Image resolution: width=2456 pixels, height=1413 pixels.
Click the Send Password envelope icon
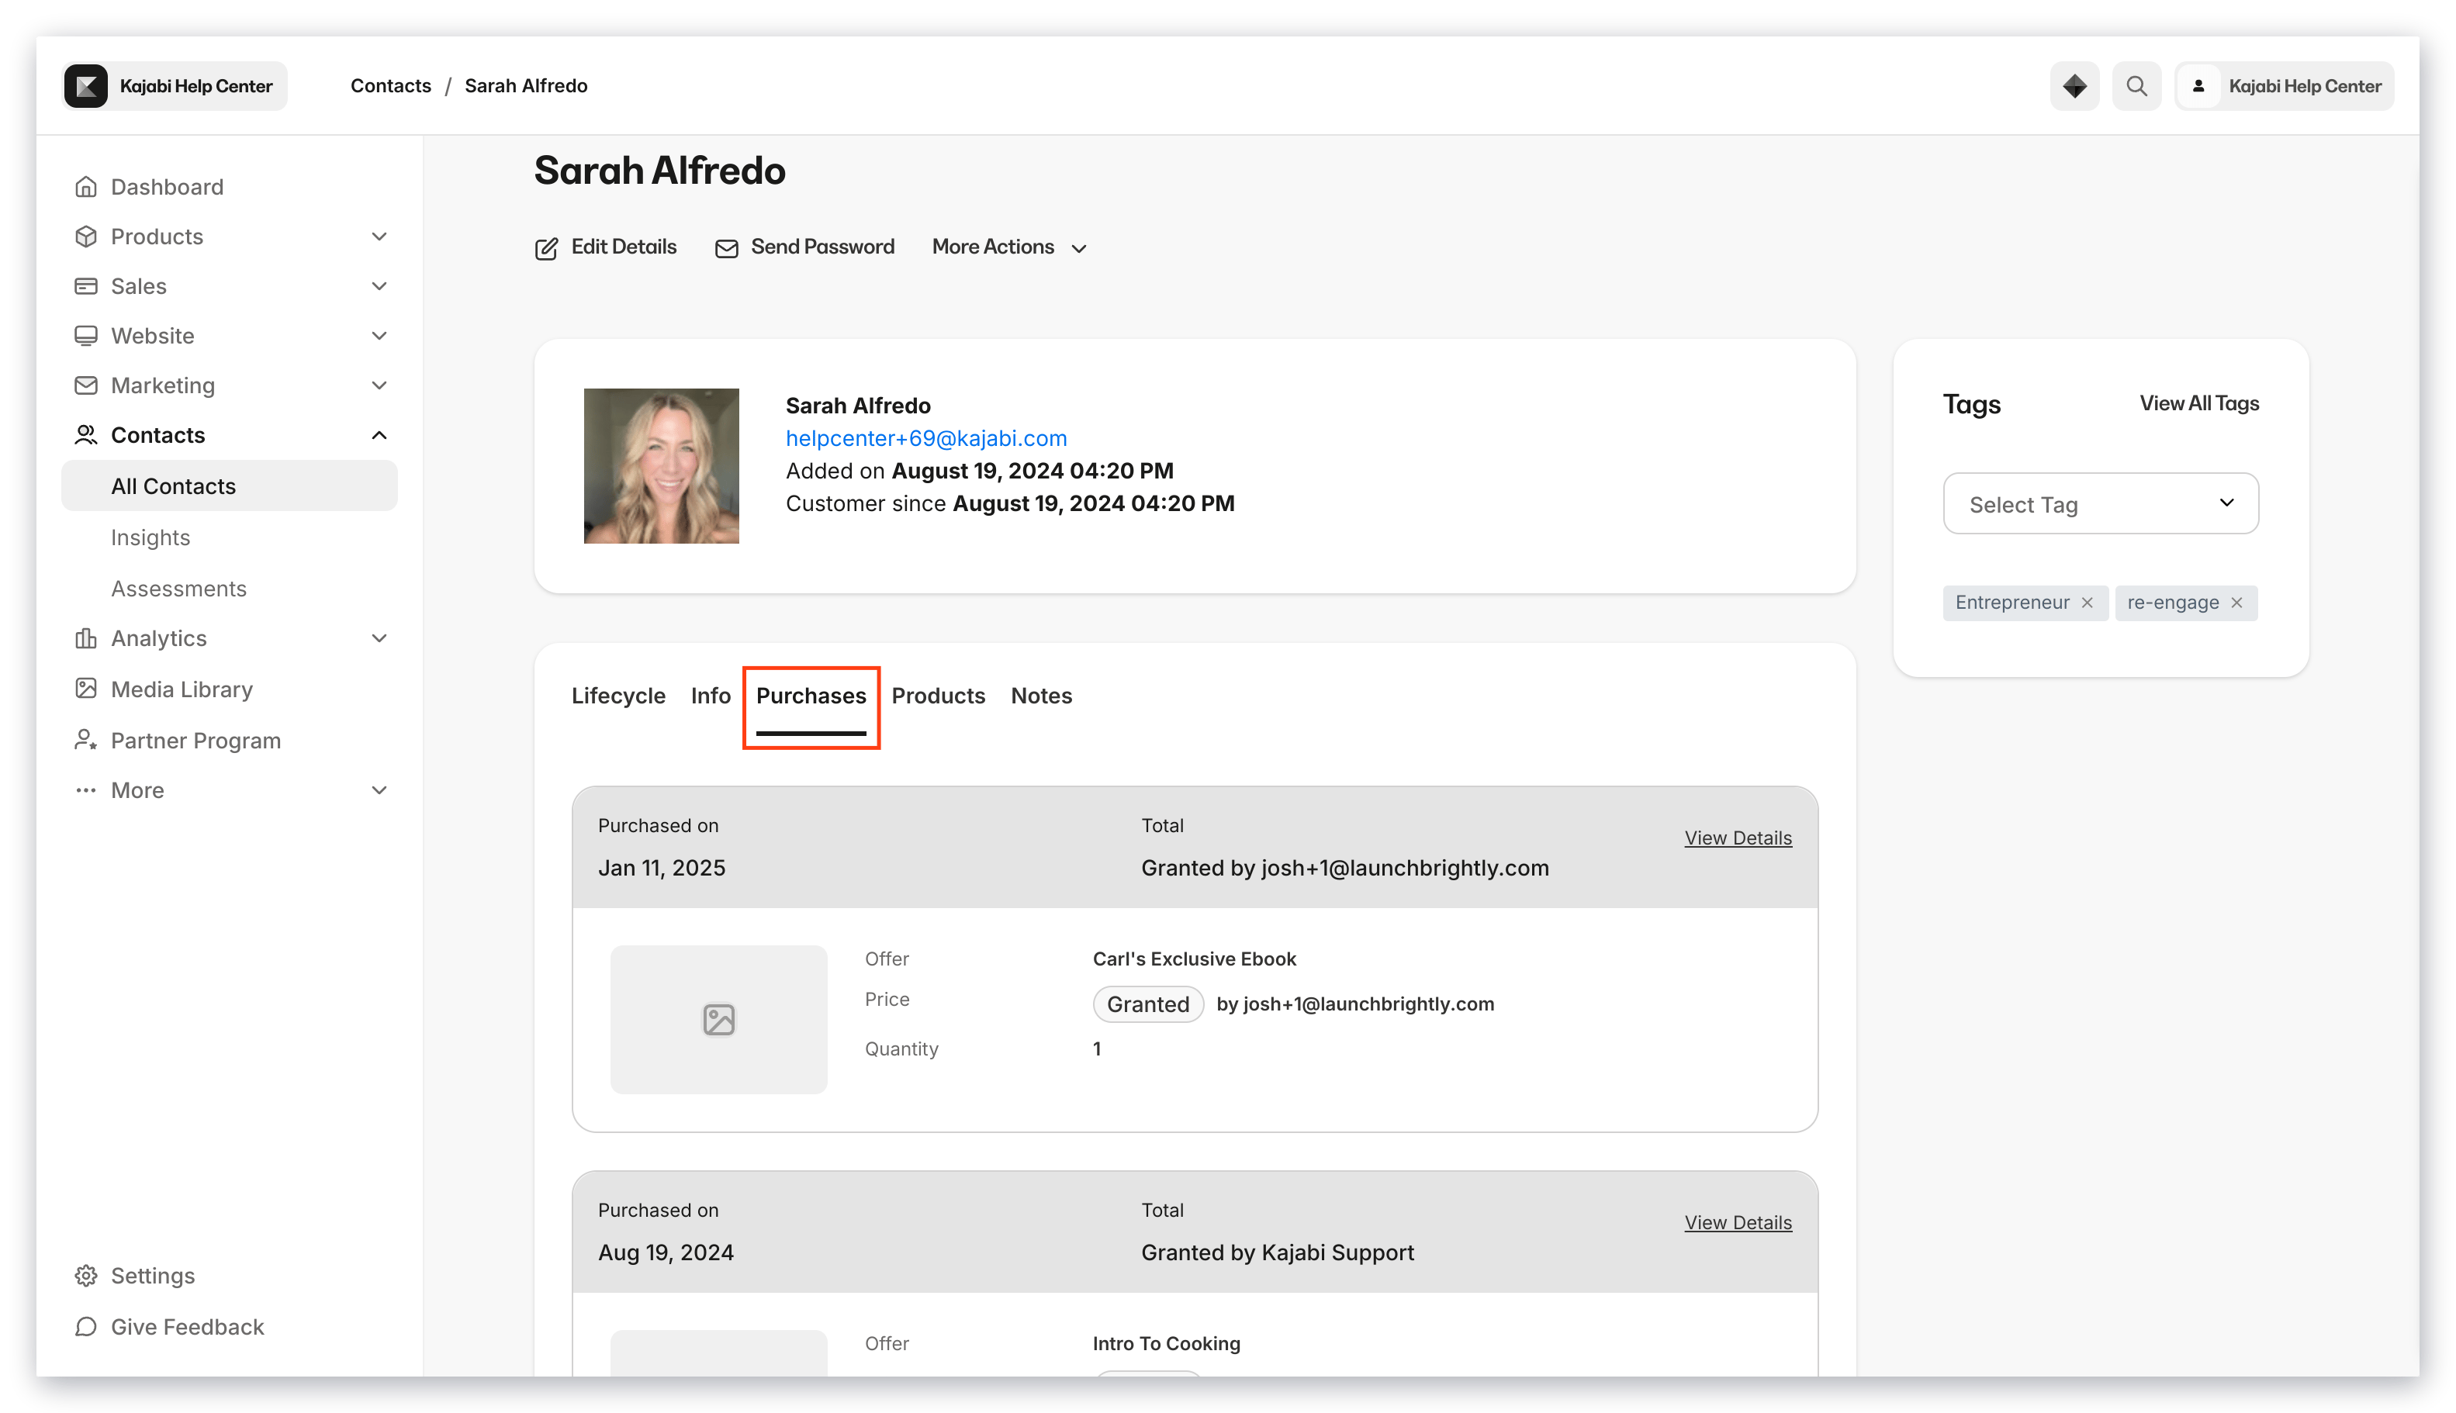click(x=726, y=248)
